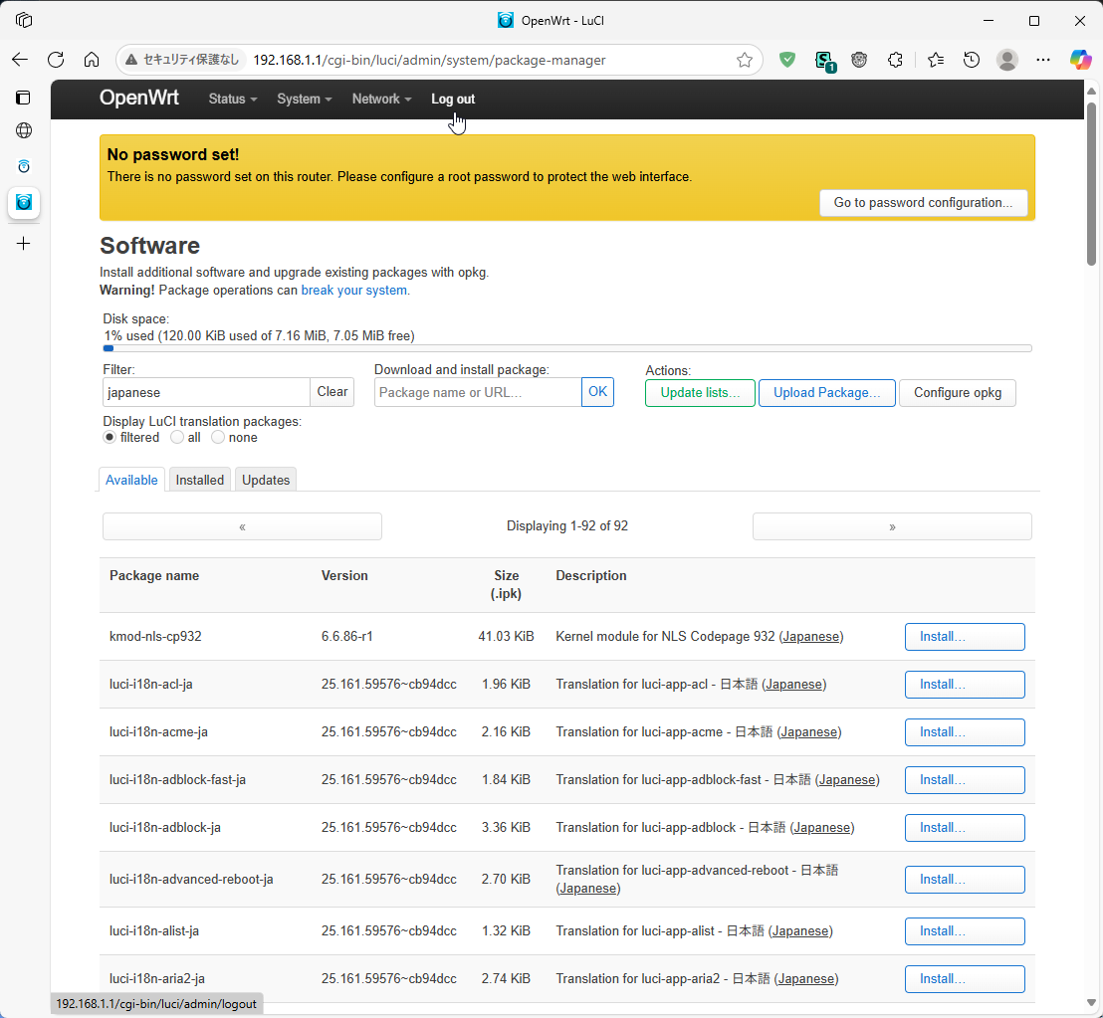
Task: Go to previous page of packages
Action: [x=242, y=526]
